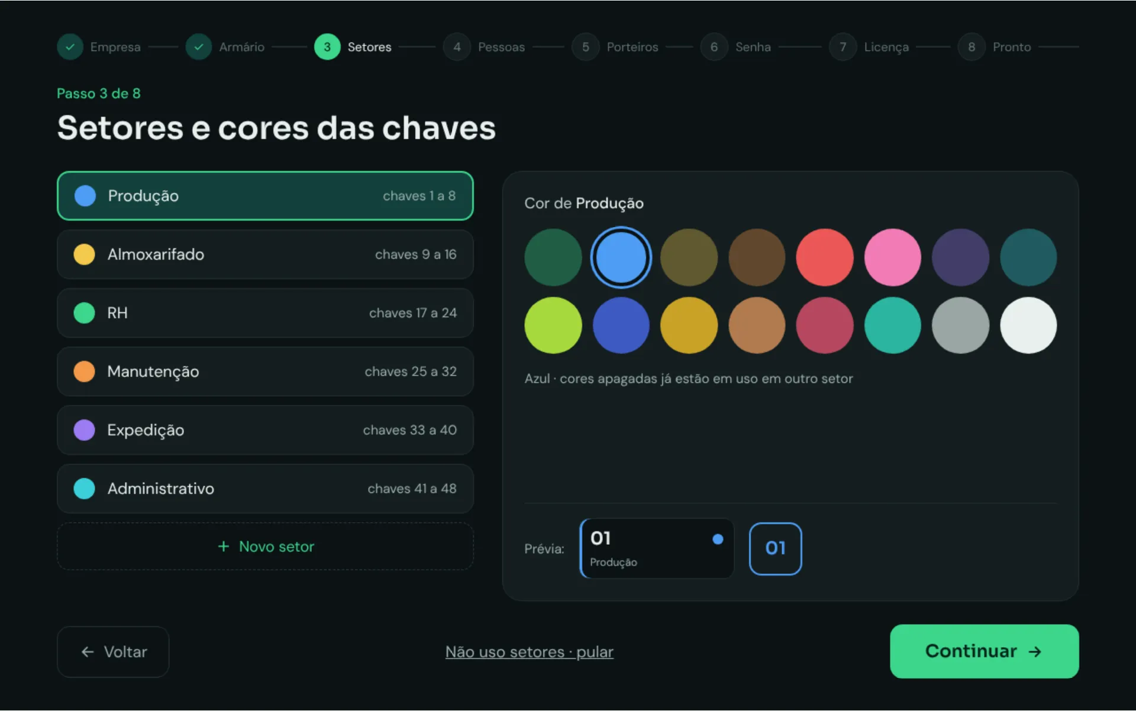Click the 'Passo 3 de 8' label
Viewport: 1136px width, 711px height.
click(99, 93)
